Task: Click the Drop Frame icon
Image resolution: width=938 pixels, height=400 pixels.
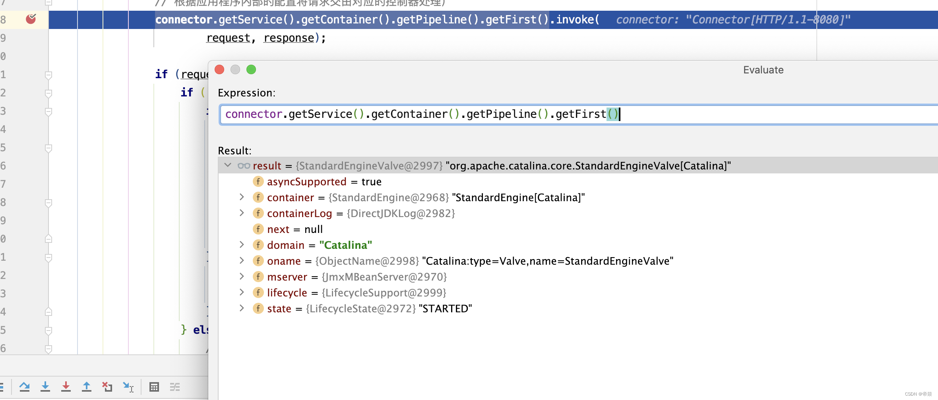Action: coord(107,387)
